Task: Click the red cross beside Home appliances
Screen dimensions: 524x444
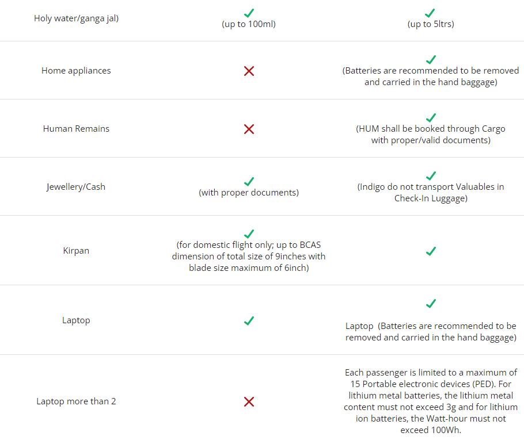Action: (249, 71)
